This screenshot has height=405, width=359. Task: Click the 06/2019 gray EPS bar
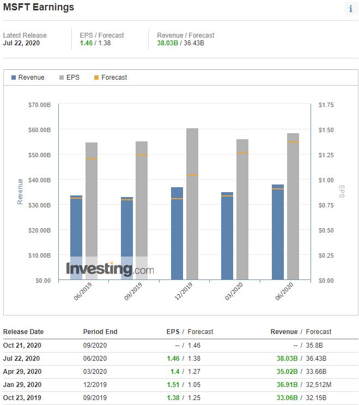click(x=92, y=211)
